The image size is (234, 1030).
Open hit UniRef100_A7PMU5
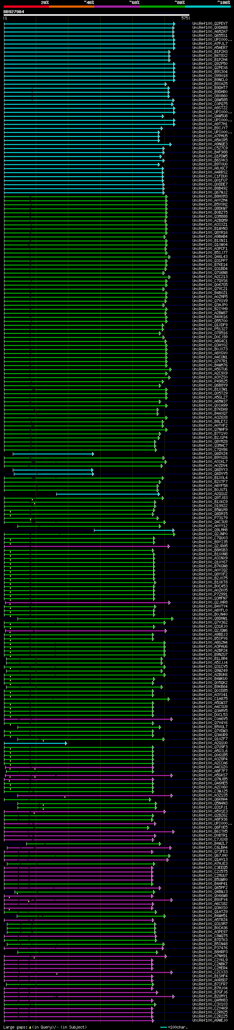click(210, 136)
